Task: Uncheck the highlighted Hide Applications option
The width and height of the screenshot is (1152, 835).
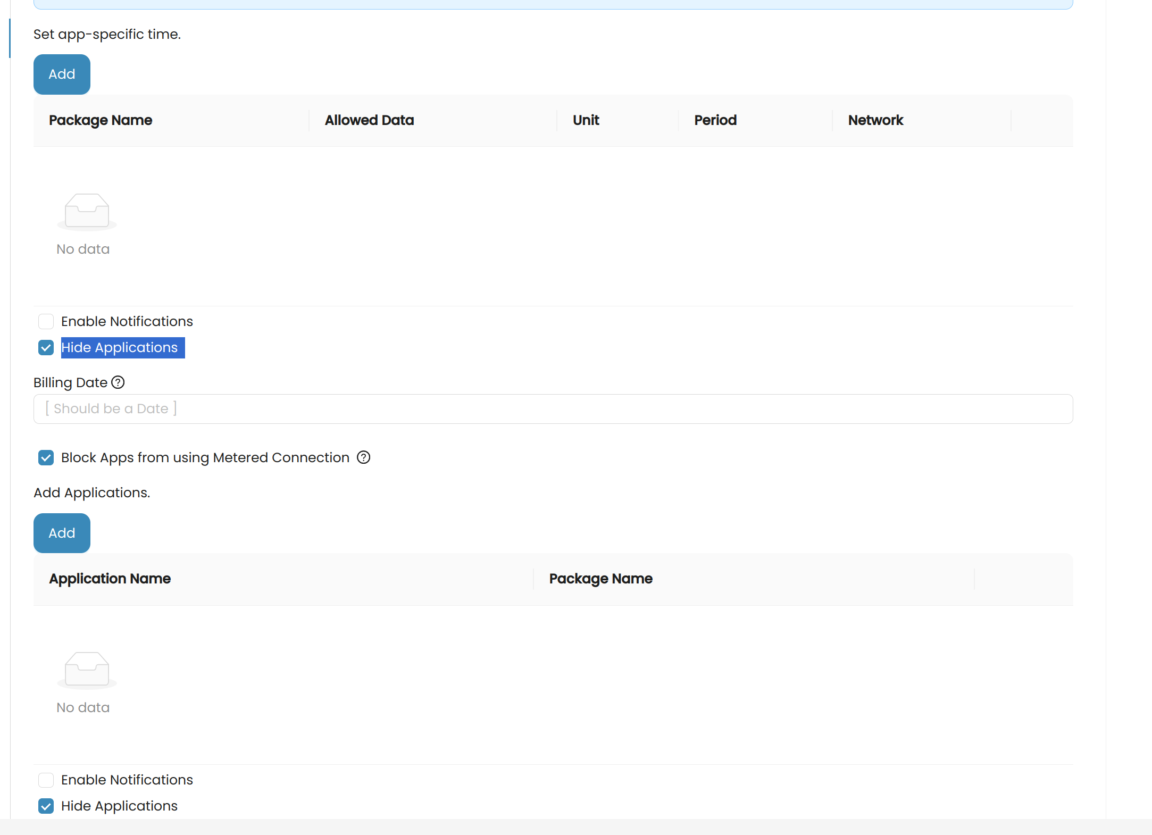Action: (46, 348)
